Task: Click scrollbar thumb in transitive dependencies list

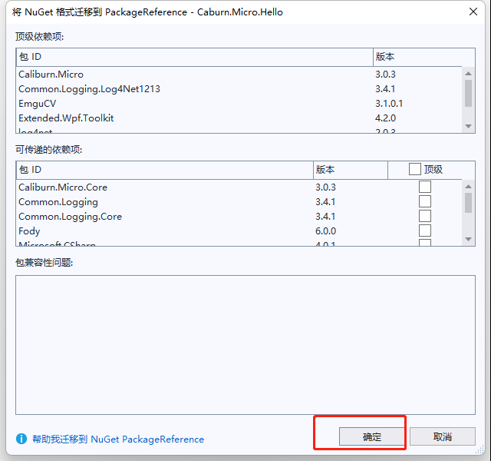Action: [x=469, y=203]
